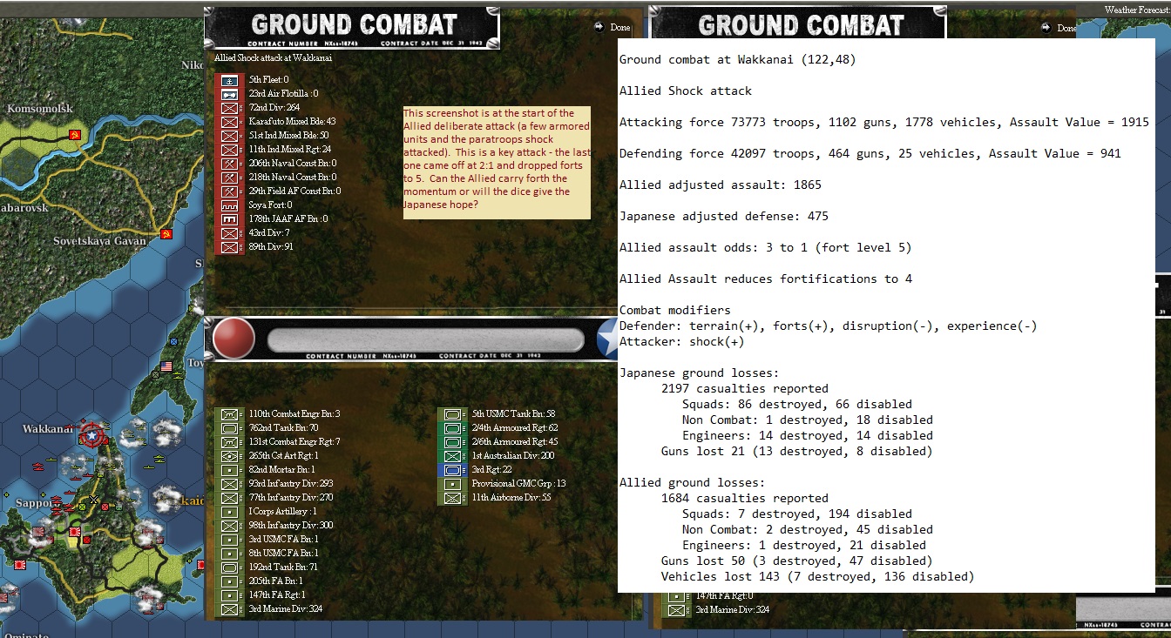The width and height of the screenshot is (1171, 638).
Task: Click the Sovetskaya Gavan map label
Action: click(x=101, y=241)
